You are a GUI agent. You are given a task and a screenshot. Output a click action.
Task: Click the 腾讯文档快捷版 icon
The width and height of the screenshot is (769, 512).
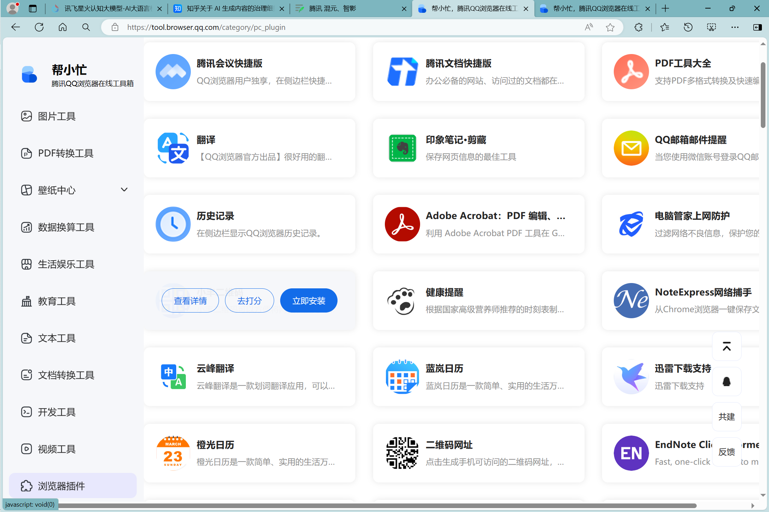pyautogui.click(x=402, y=72)
